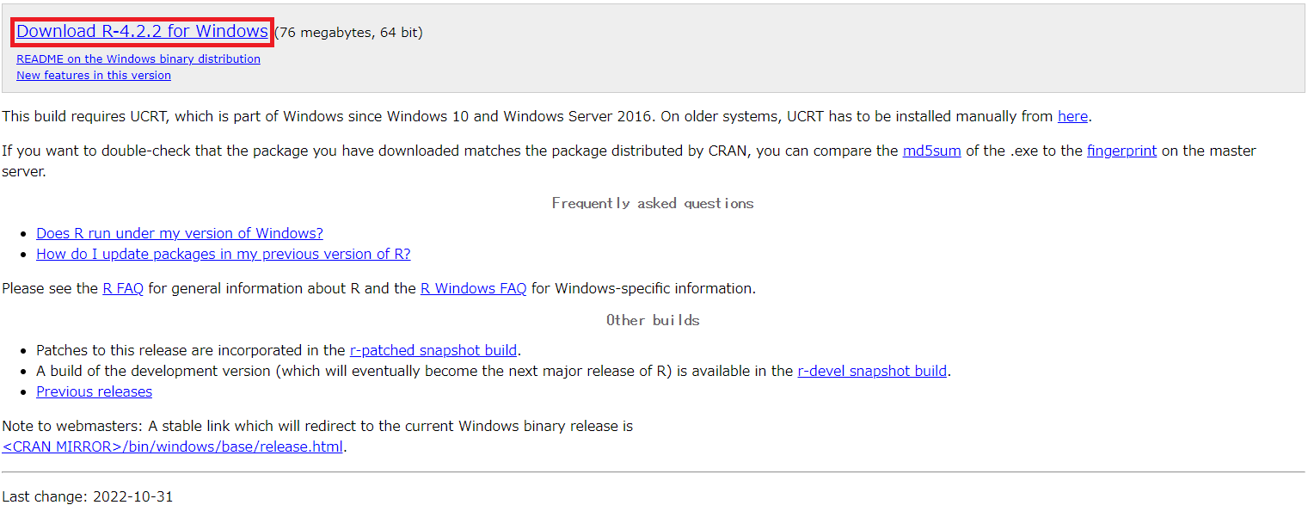Click the '(76 megabytes, 64 bit)' text
The height and width of the screenshot is (505, 1308).
coord(349,33)
